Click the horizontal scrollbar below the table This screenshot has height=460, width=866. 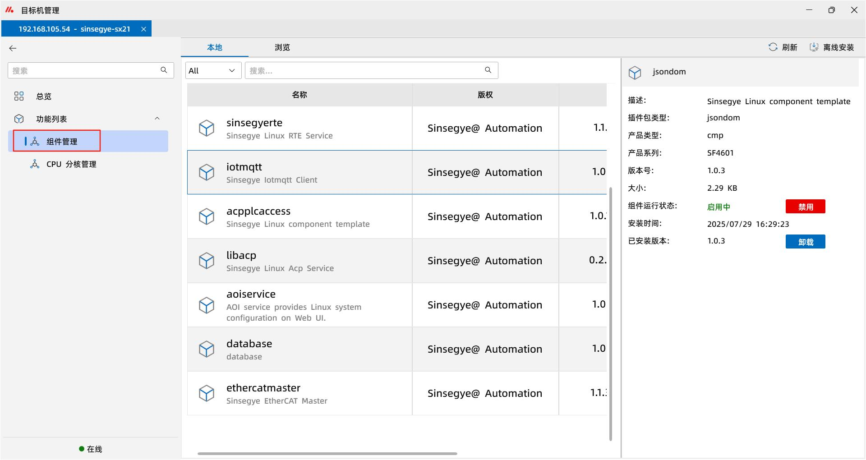[x=327, y=453]
